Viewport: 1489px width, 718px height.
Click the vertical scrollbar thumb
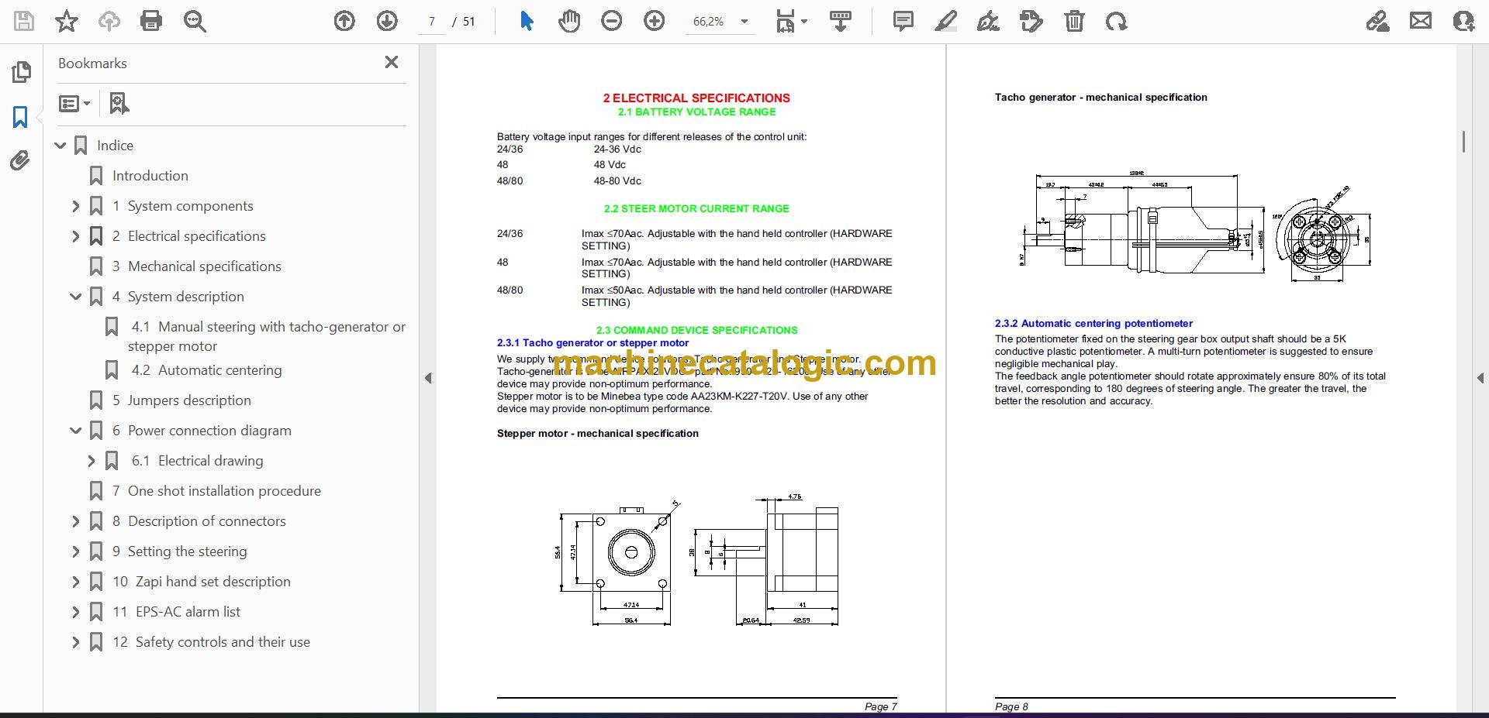click(1463, 142)
